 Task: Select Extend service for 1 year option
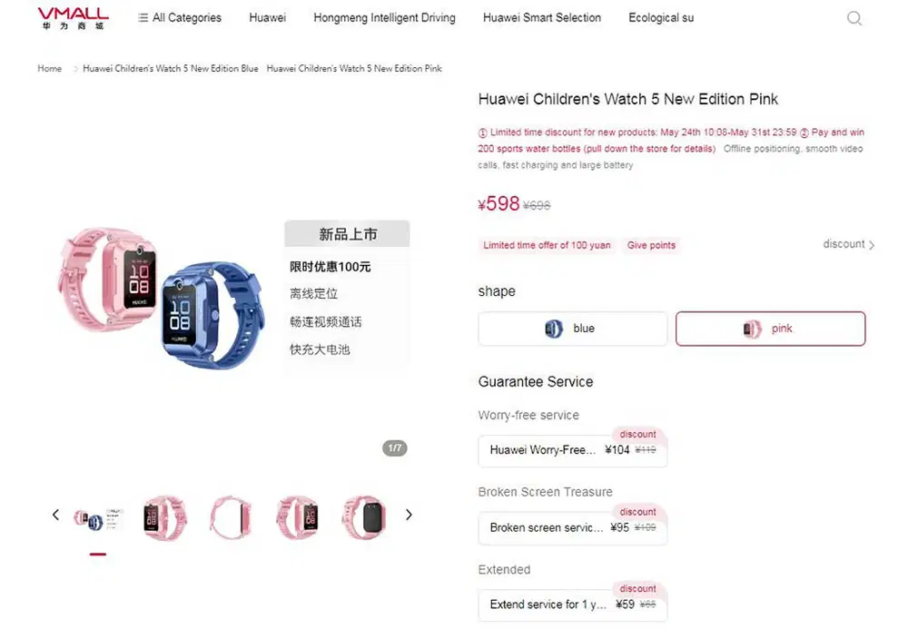tap(573, 604)
